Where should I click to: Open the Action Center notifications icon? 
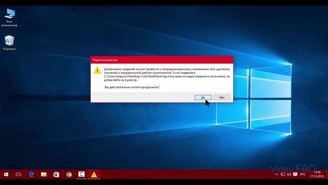coord(295,175)
